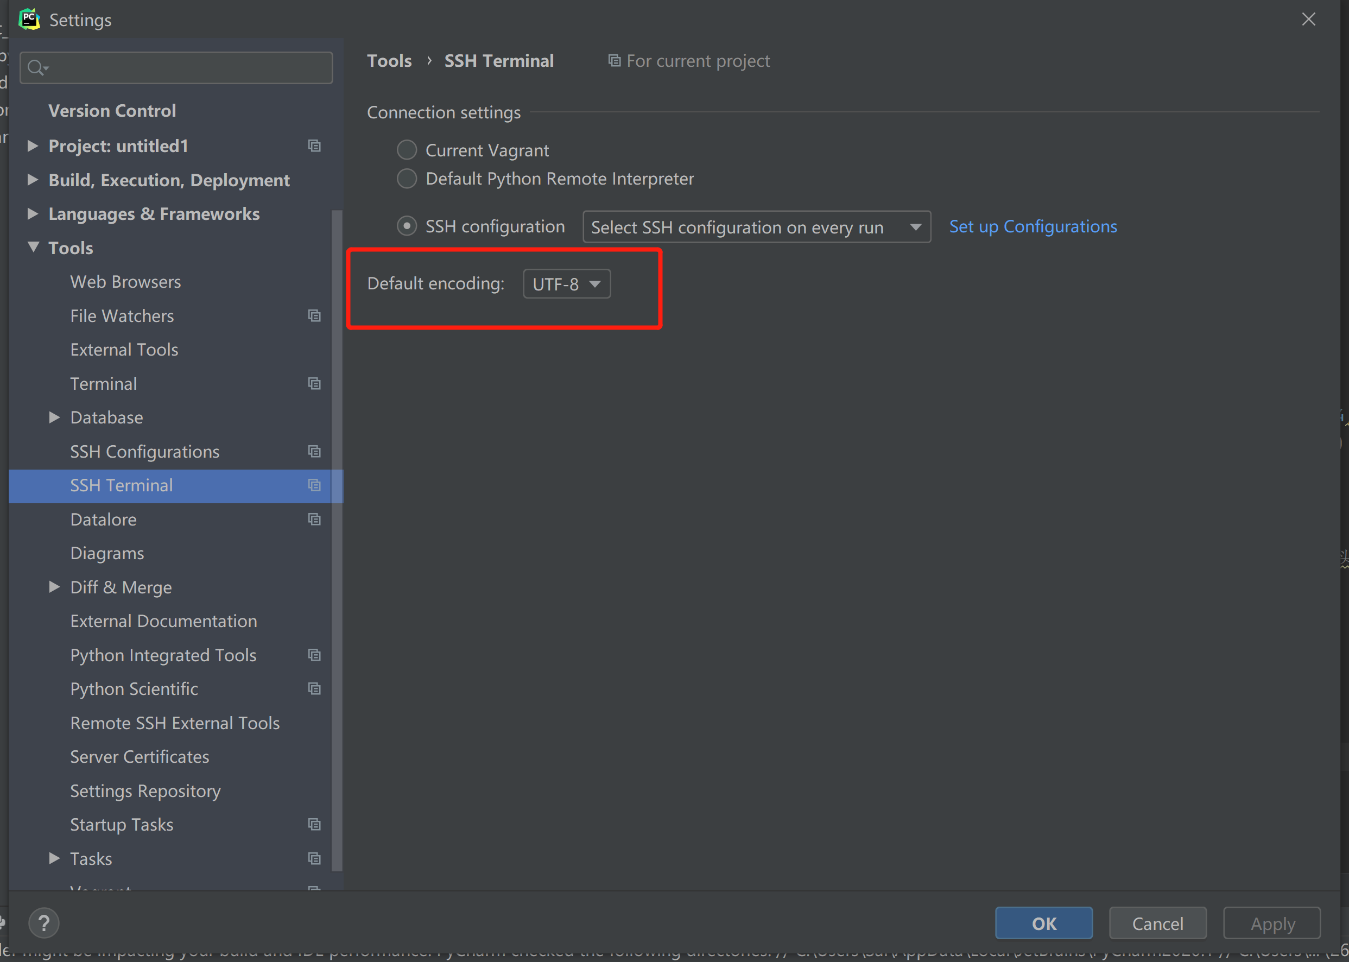Screen dimensions: 1349x962
Task: Expand the Languages & Frameworks section
Action: pyautogui.click(x=33, y=214)
